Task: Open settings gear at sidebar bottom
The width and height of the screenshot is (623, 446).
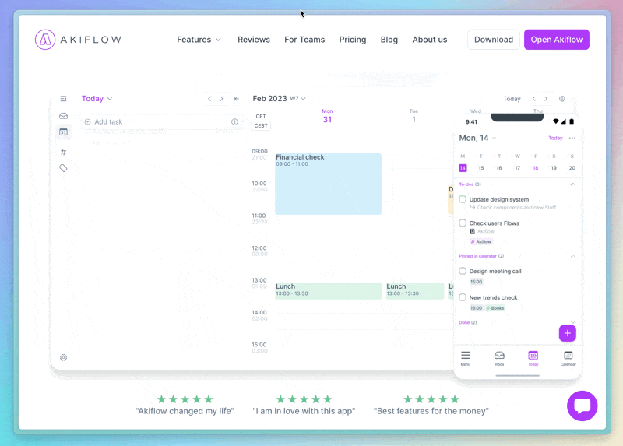Action: click(x=63, y=357)
